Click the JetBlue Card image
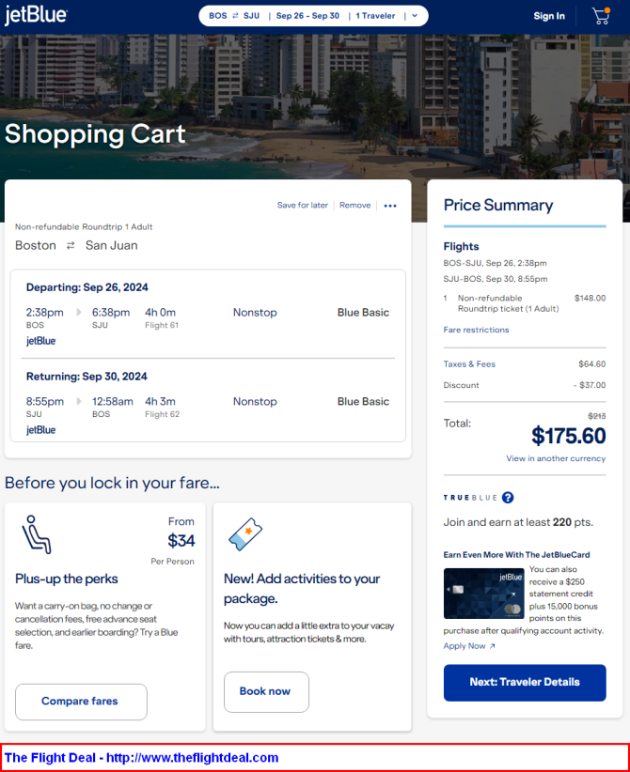The width and height of the screenshot is (630, 772). (x=483, y=594)
